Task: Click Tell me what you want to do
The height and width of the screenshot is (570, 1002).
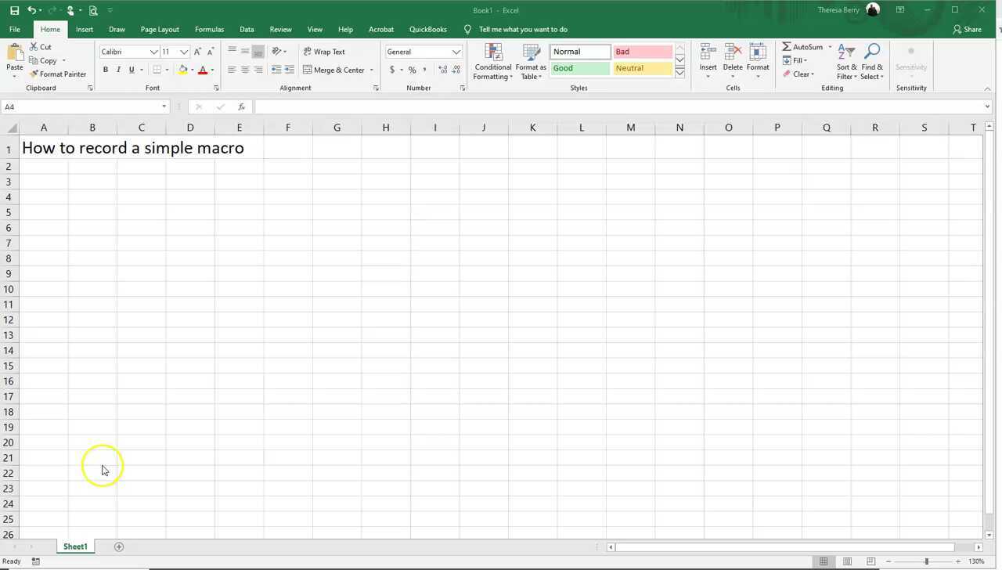Action: (x=522, y=29)
